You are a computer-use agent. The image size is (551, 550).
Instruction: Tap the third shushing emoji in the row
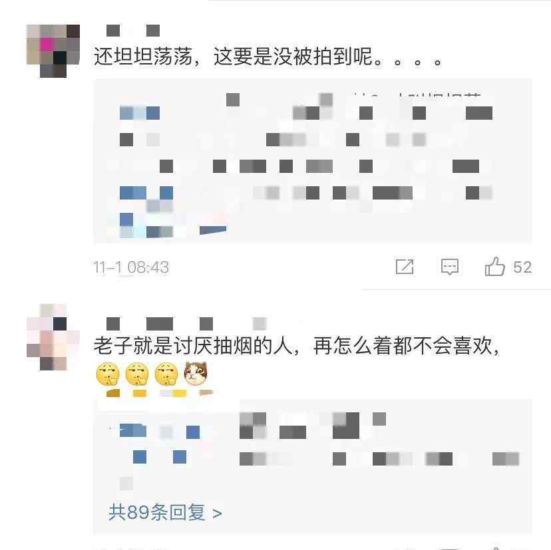(x=166, y=374)
